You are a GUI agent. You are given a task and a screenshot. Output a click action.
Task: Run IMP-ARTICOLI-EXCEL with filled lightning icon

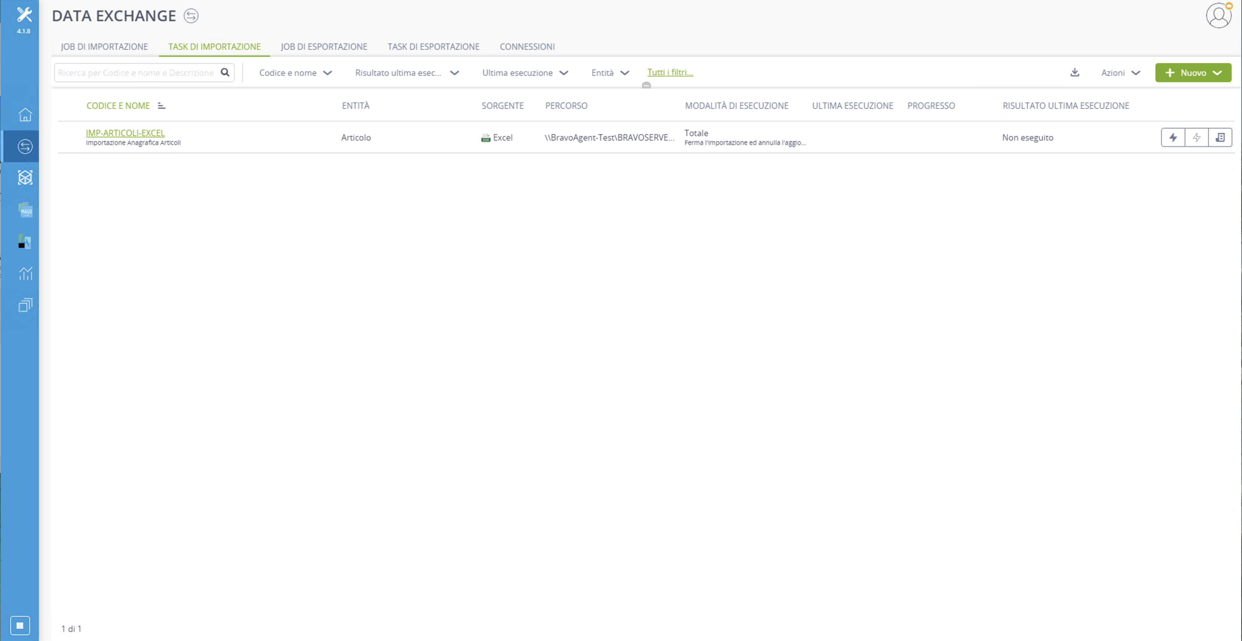tap(1173, 137)
